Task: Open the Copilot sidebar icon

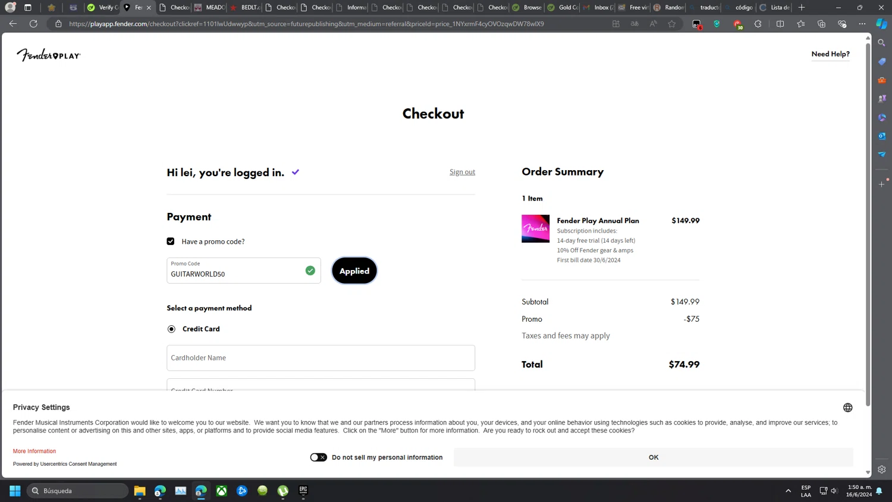Action: (x=882, y=24)
